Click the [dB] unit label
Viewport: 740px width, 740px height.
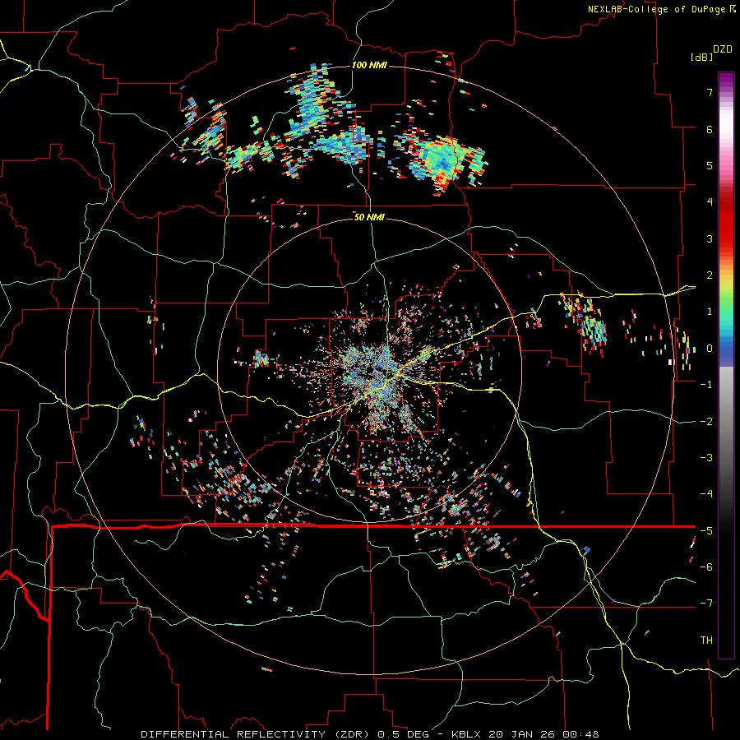pyautogui.click(x=701, y=57)
